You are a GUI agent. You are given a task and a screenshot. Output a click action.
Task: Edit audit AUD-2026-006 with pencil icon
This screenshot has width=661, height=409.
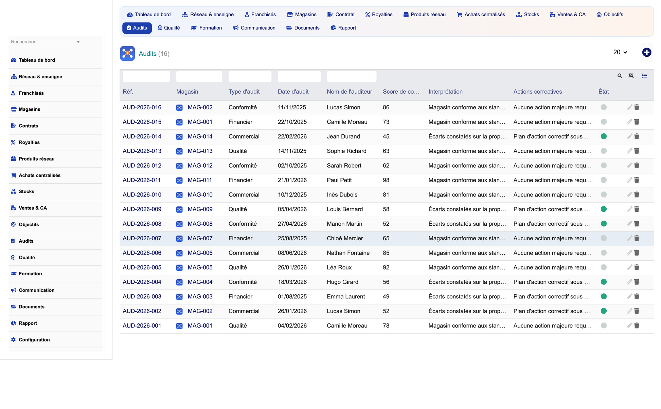pyautogui.click(x=629, y=253)
